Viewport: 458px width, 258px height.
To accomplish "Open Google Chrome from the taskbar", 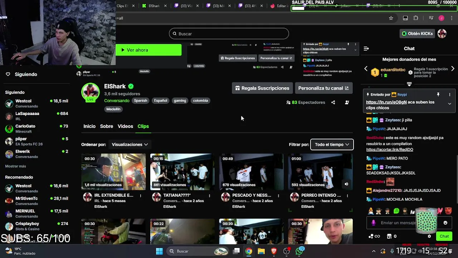I will tap(249, 251).
